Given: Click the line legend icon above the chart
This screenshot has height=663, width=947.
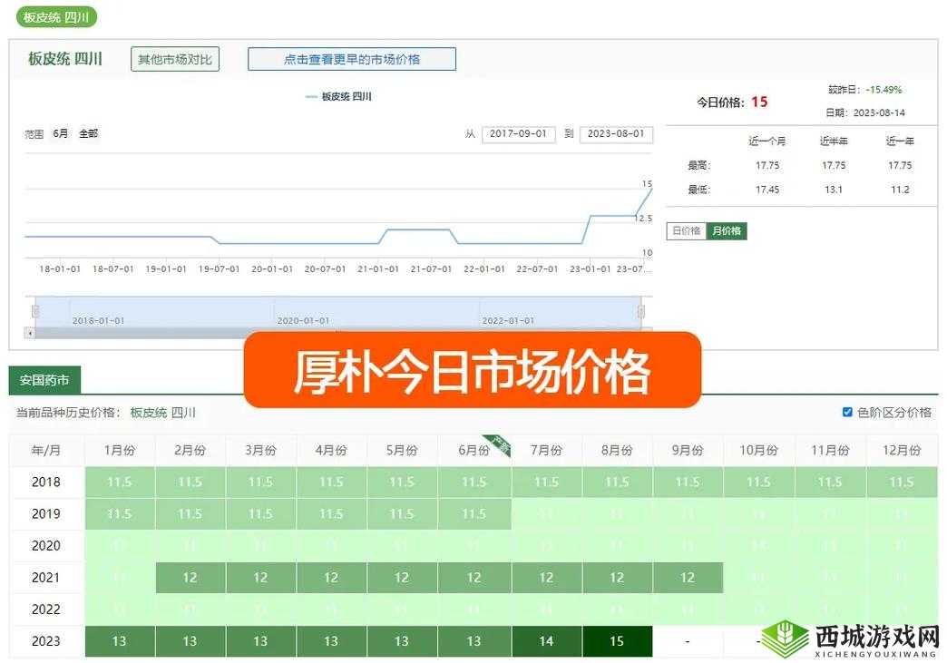Looking at the screenshot, I should click(x=311, y=96).
